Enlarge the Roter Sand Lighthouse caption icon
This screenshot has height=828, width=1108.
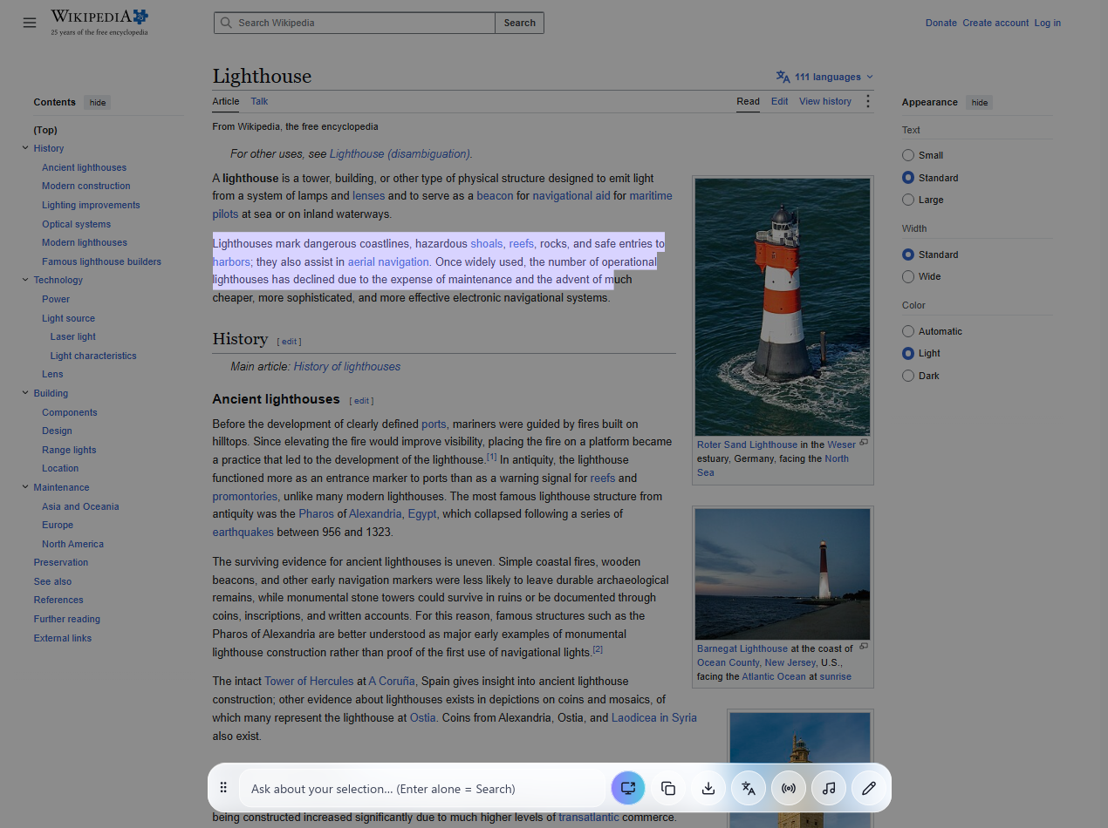point(864,443)
